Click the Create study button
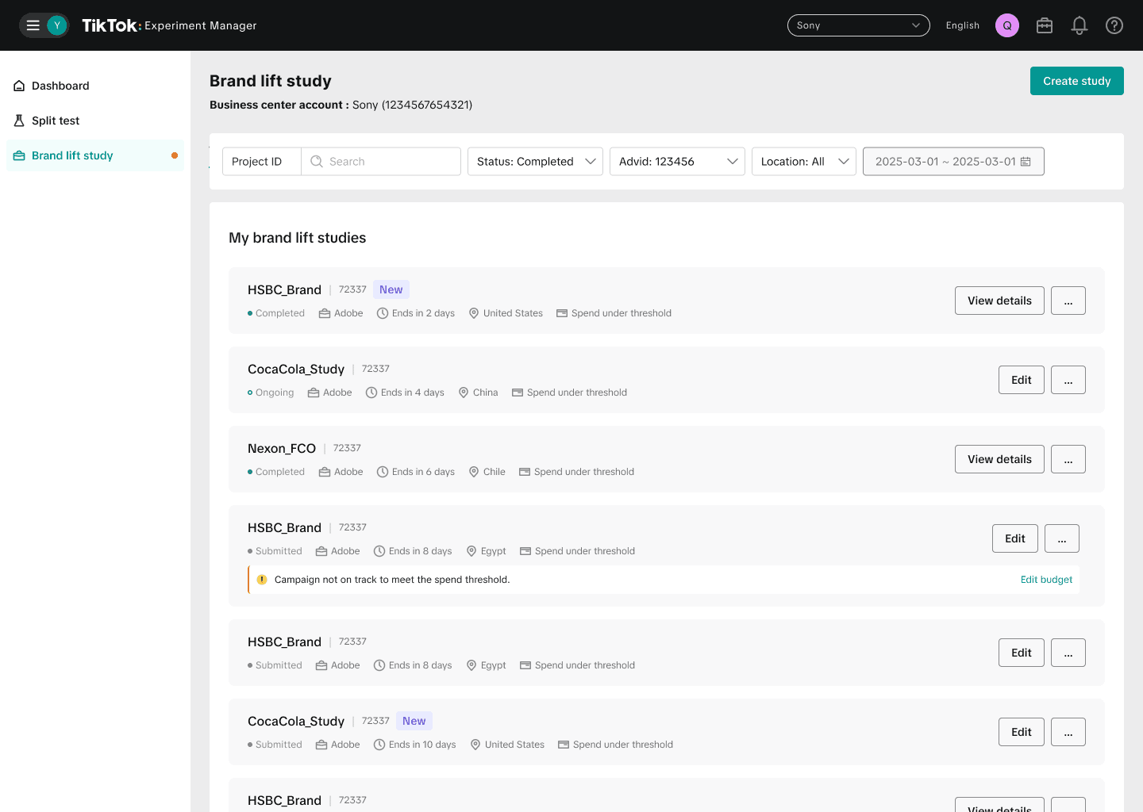Screen dimensions: 1143x812 click(1076, 81)
